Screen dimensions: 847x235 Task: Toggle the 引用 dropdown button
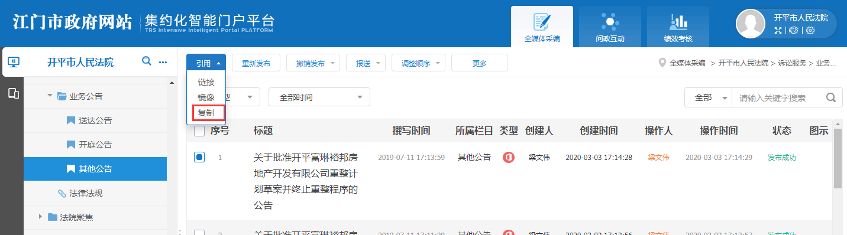[x=206, y=63]
